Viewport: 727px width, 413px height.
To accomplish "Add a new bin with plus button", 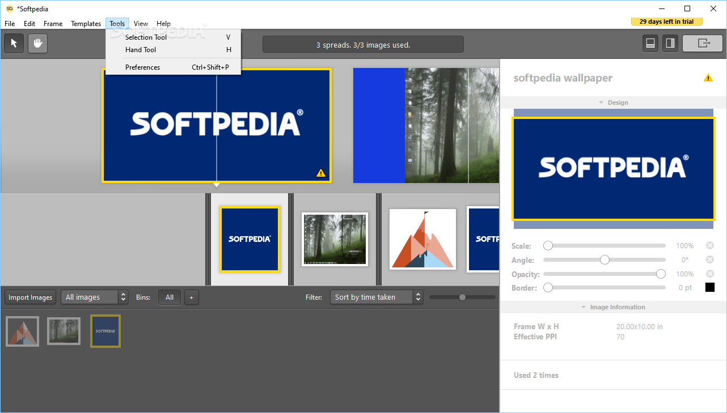I will pyautogui.click(x=191, y=297).
